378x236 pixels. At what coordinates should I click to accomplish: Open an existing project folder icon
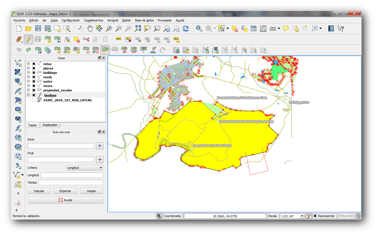click(x=28, y=28)
